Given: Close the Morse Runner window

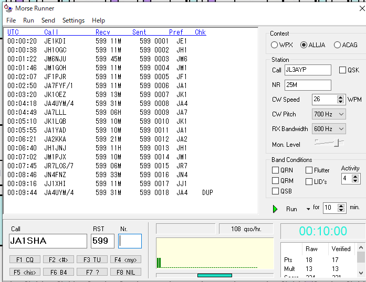Looking at the screenshot, I should [x=362, y=8].
